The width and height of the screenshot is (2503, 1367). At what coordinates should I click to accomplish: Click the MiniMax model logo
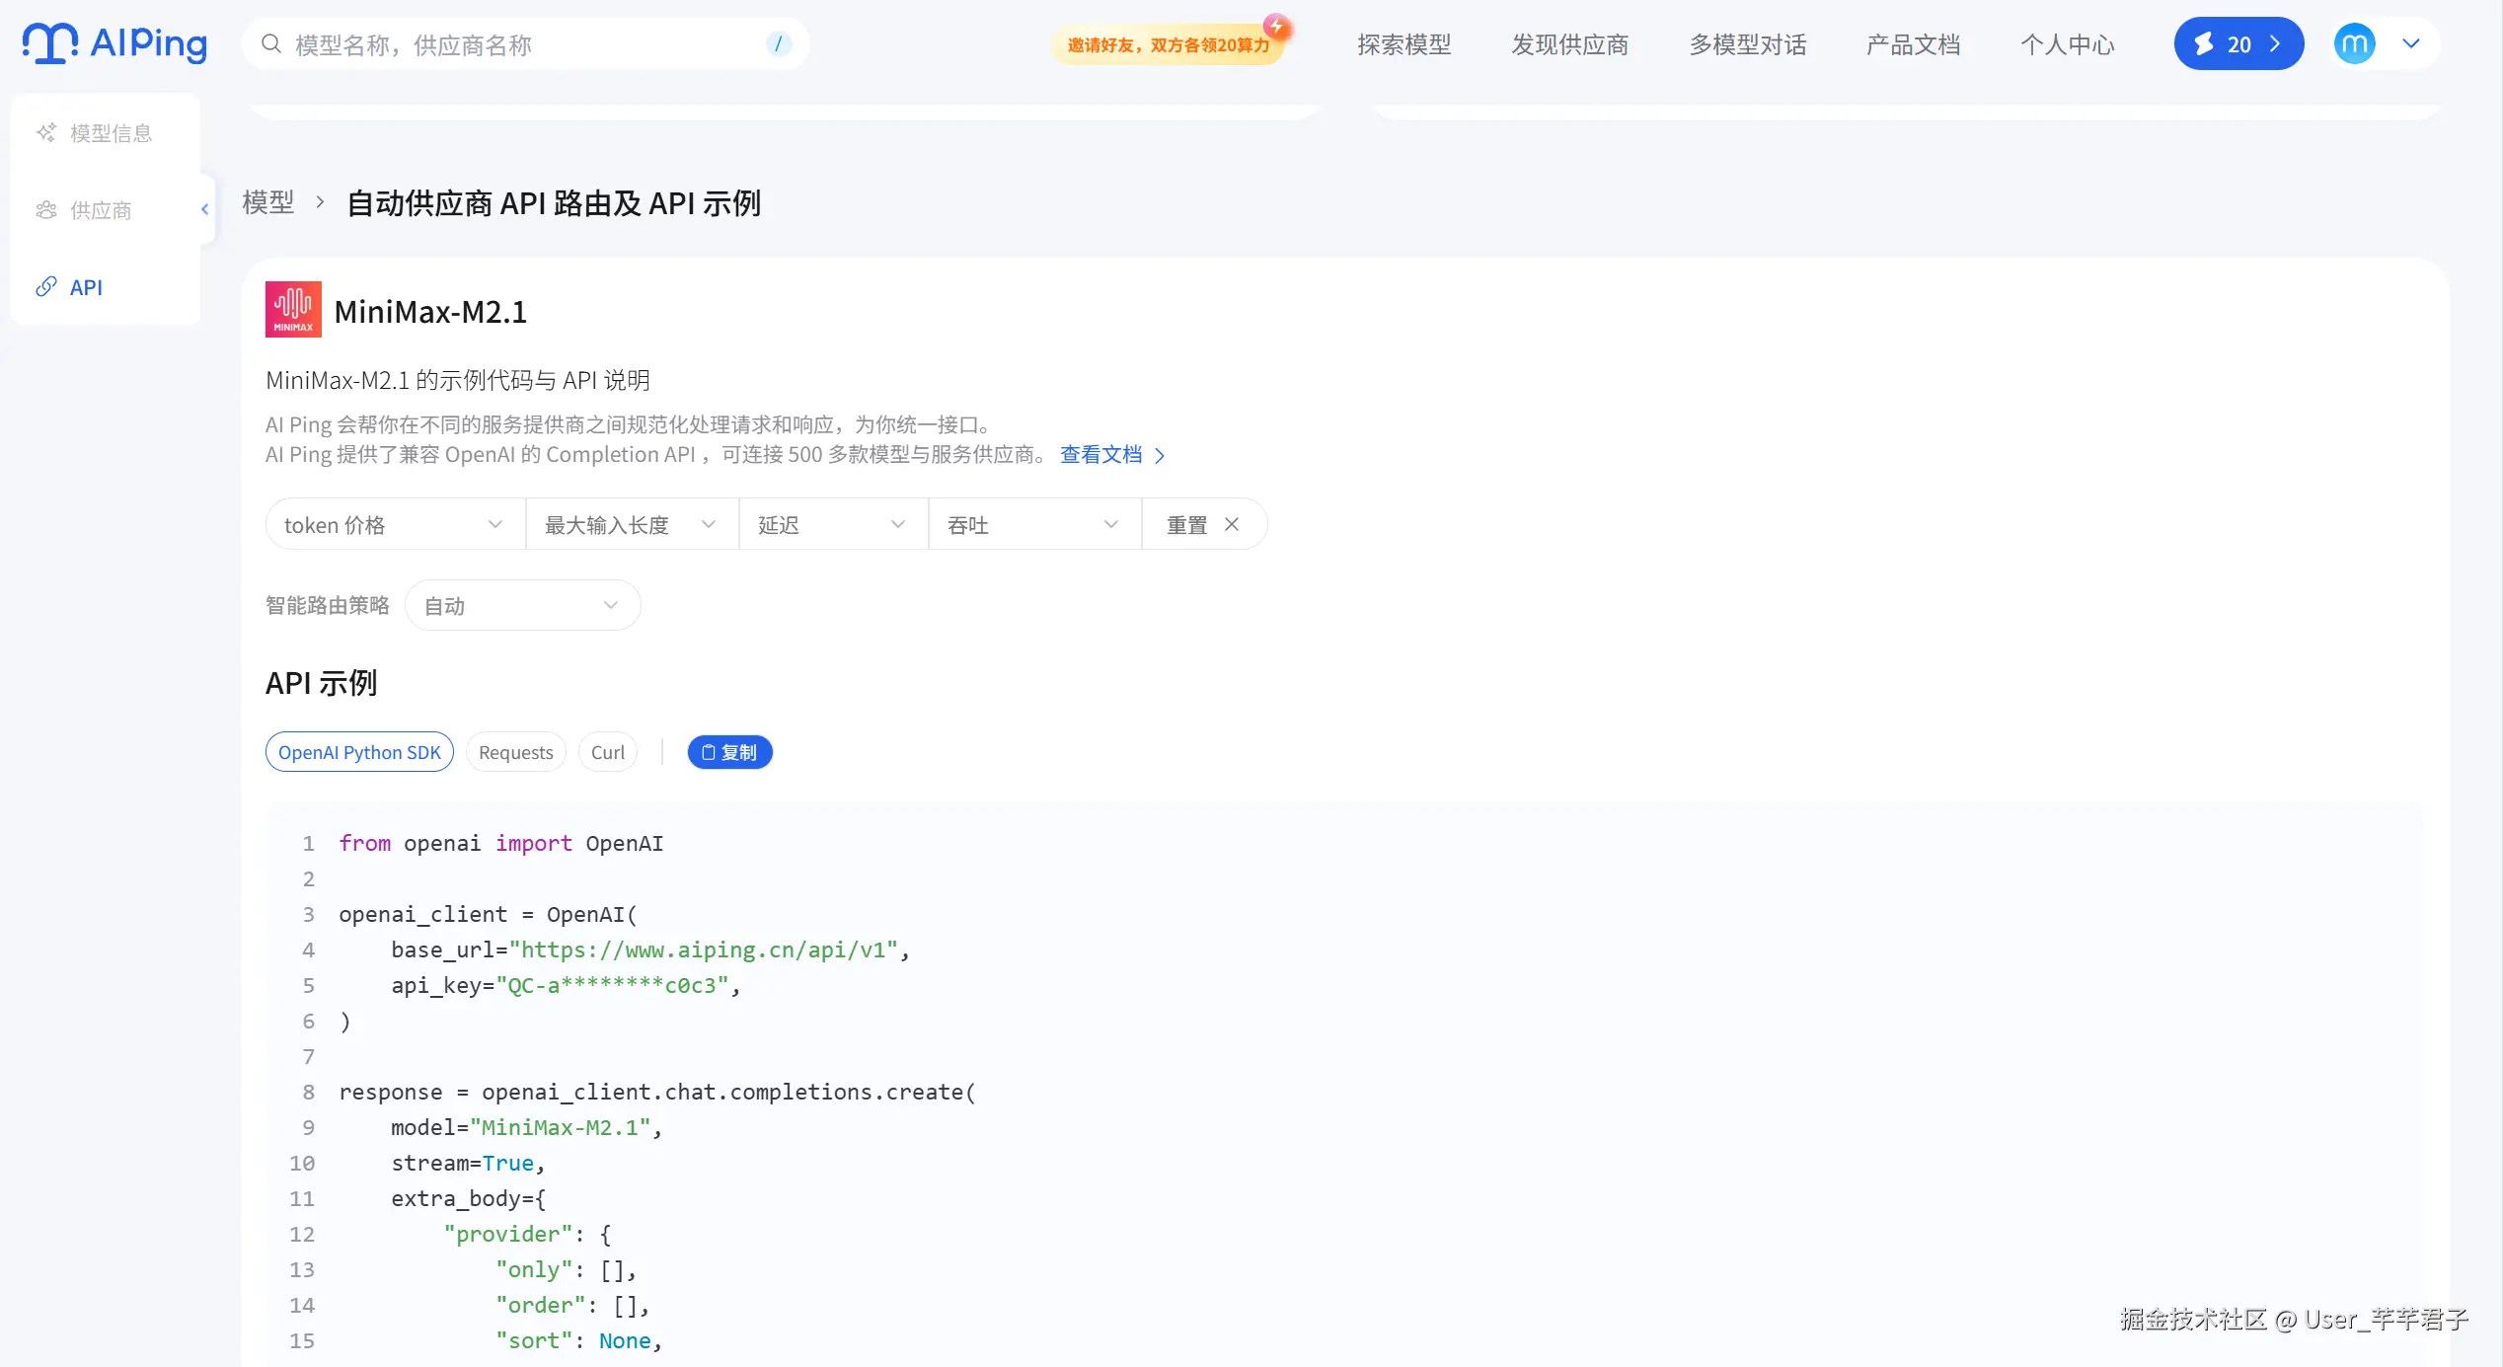coord(293,310)
